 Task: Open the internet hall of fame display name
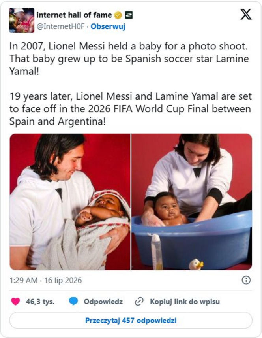pyautogui.click(x=74, y=15)
